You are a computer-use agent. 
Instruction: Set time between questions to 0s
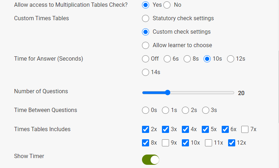click(x=146, y=110)
